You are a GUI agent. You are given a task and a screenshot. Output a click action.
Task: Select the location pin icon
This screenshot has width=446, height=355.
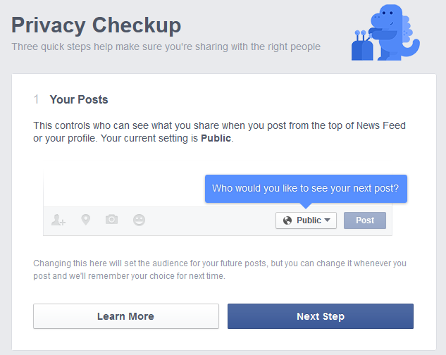tap(86, 220)
